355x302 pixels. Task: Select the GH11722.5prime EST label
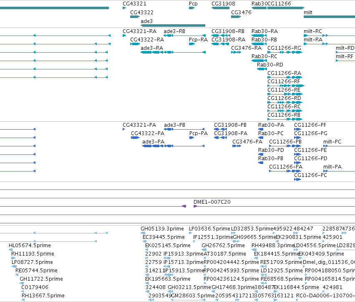41,279
